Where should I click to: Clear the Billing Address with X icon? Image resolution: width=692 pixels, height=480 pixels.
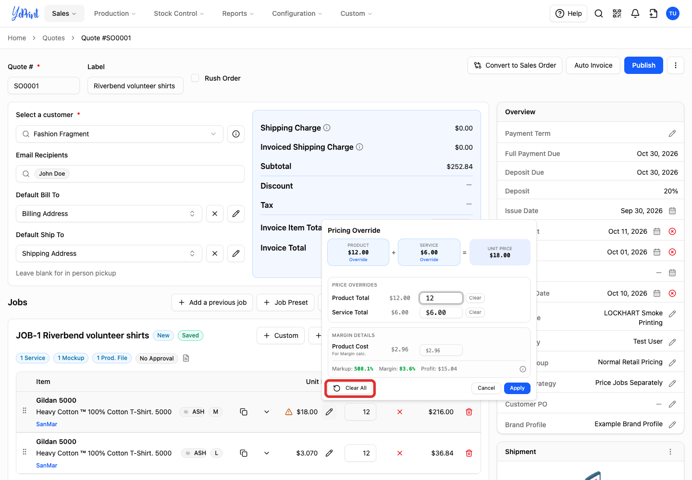coord(215,214)
